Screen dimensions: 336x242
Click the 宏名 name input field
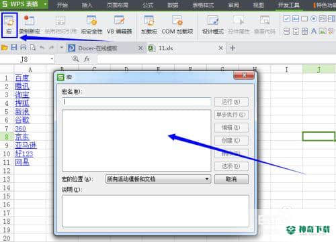[136, 102]
